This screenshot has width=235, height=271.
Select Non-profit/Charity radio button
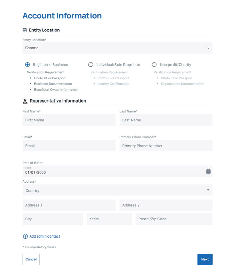click(154, 65)
